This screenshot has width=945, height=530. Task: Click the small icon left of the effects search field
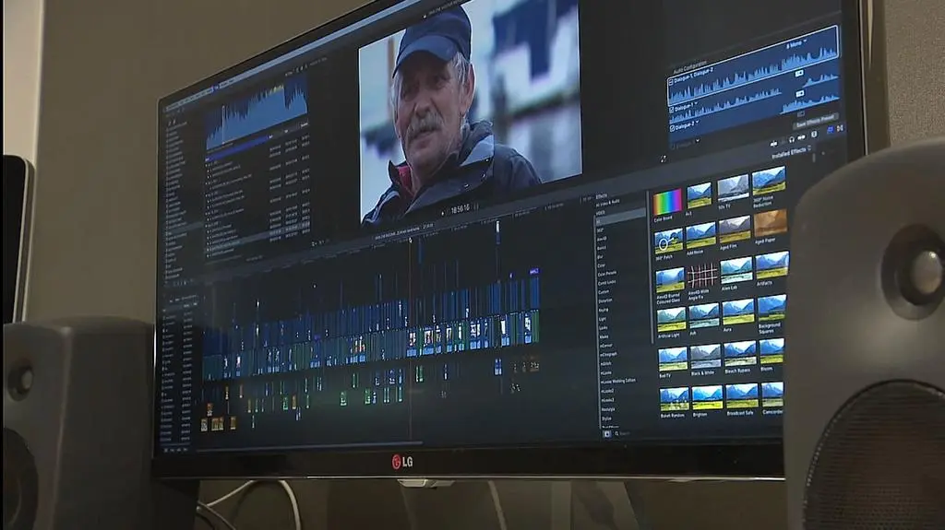607,433
